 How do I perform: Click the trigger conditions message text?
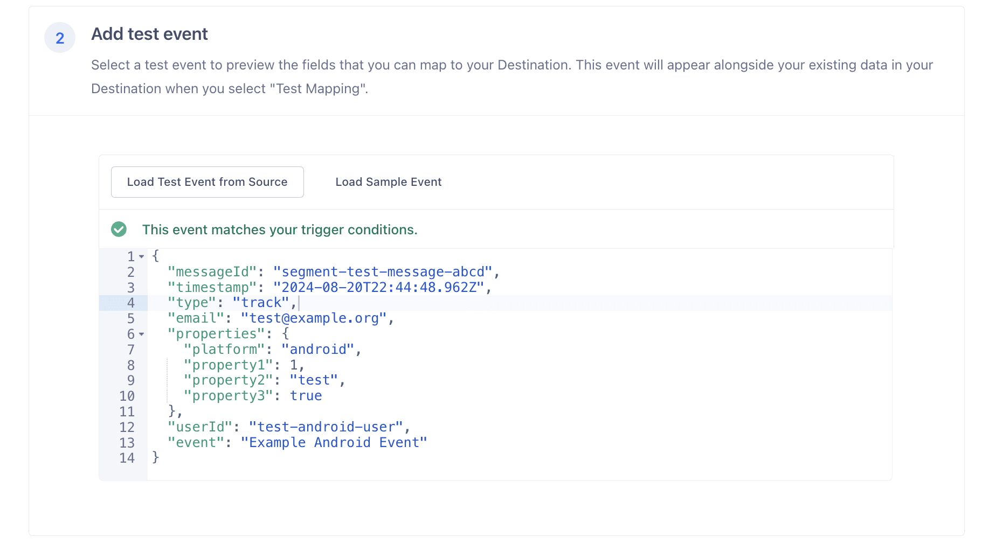(x=280, y=229)
